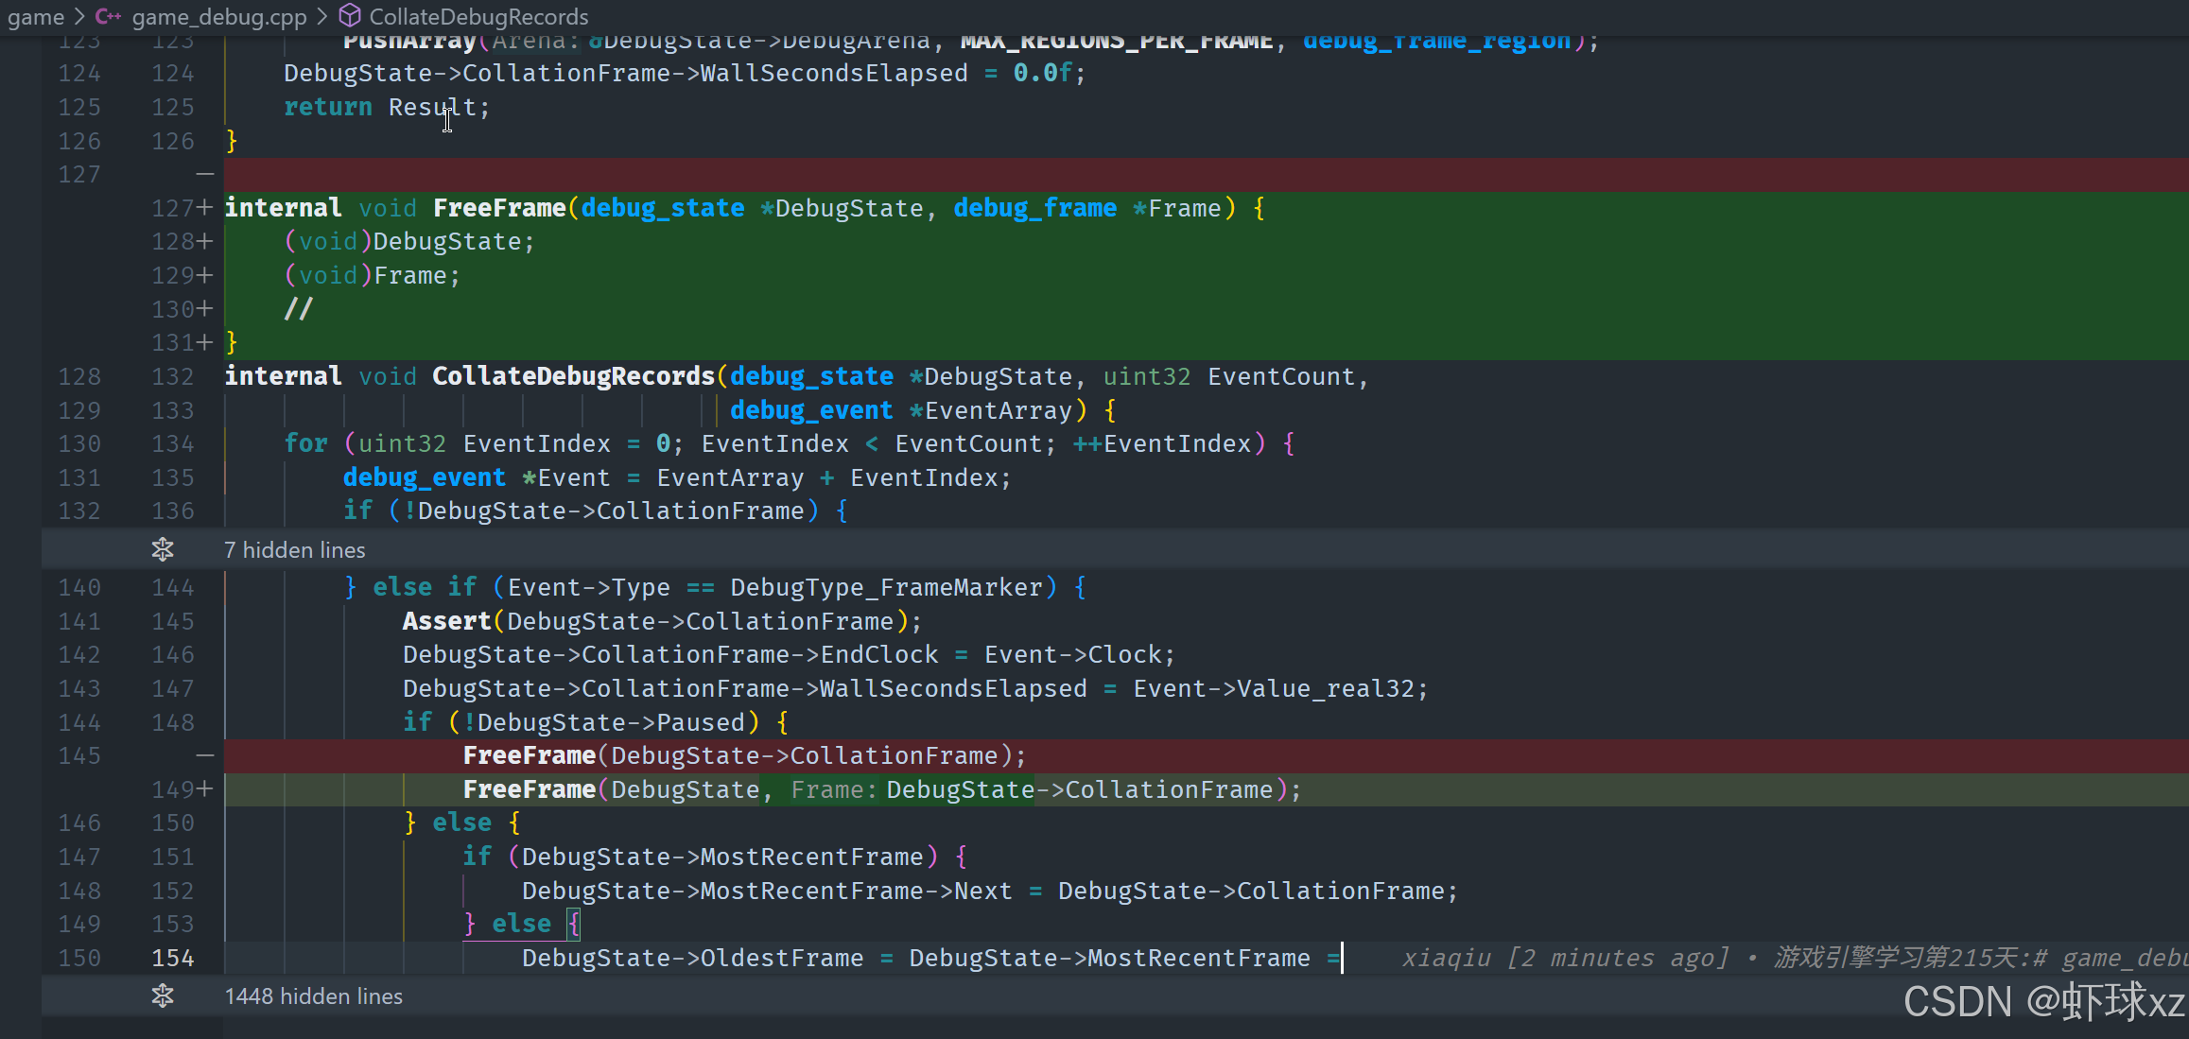
Task: Click the minus marker on deleted line 145
Action: pyautogui.click(x=204, y=755)
